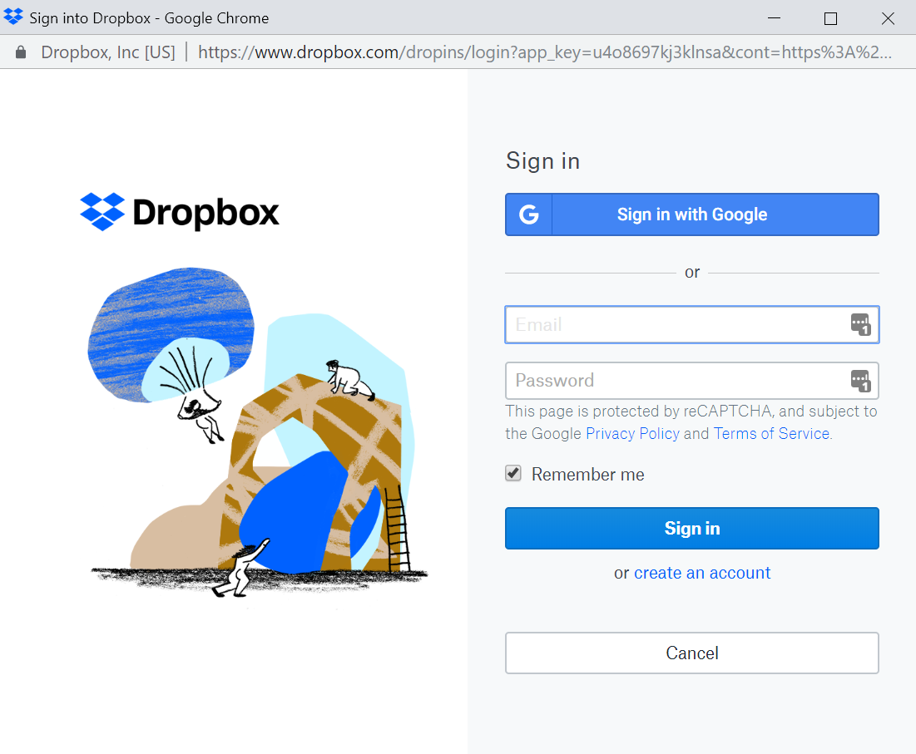This screenshot has width=916, height=754.
Task: Click the padlock icon in address bar
Action: click(x=21, y=52)
